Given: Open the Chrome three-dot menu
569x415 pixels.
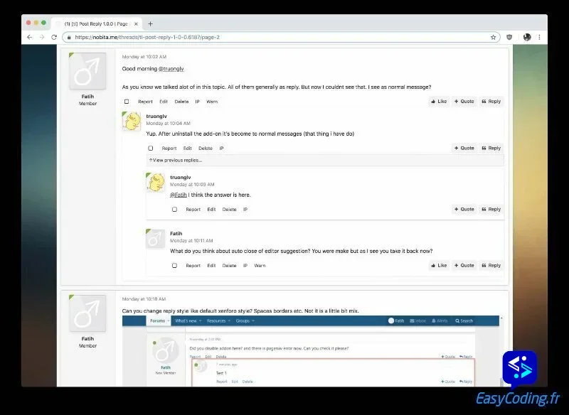Looking at the screenshot, I should point(539,37).
